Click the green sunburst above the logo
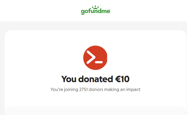This screenshot has width=187, height=115. click(x=95, y=7)
